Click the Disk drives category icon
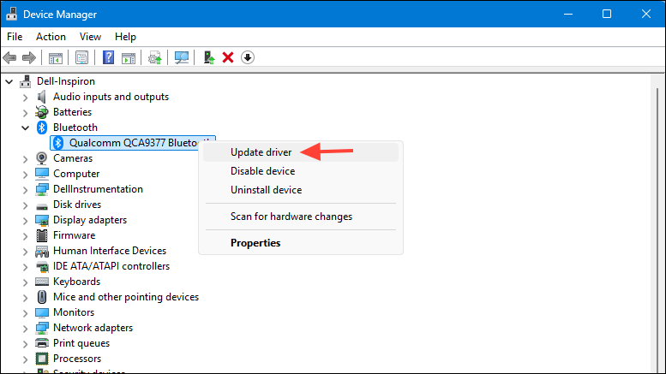 coord(42,206)
